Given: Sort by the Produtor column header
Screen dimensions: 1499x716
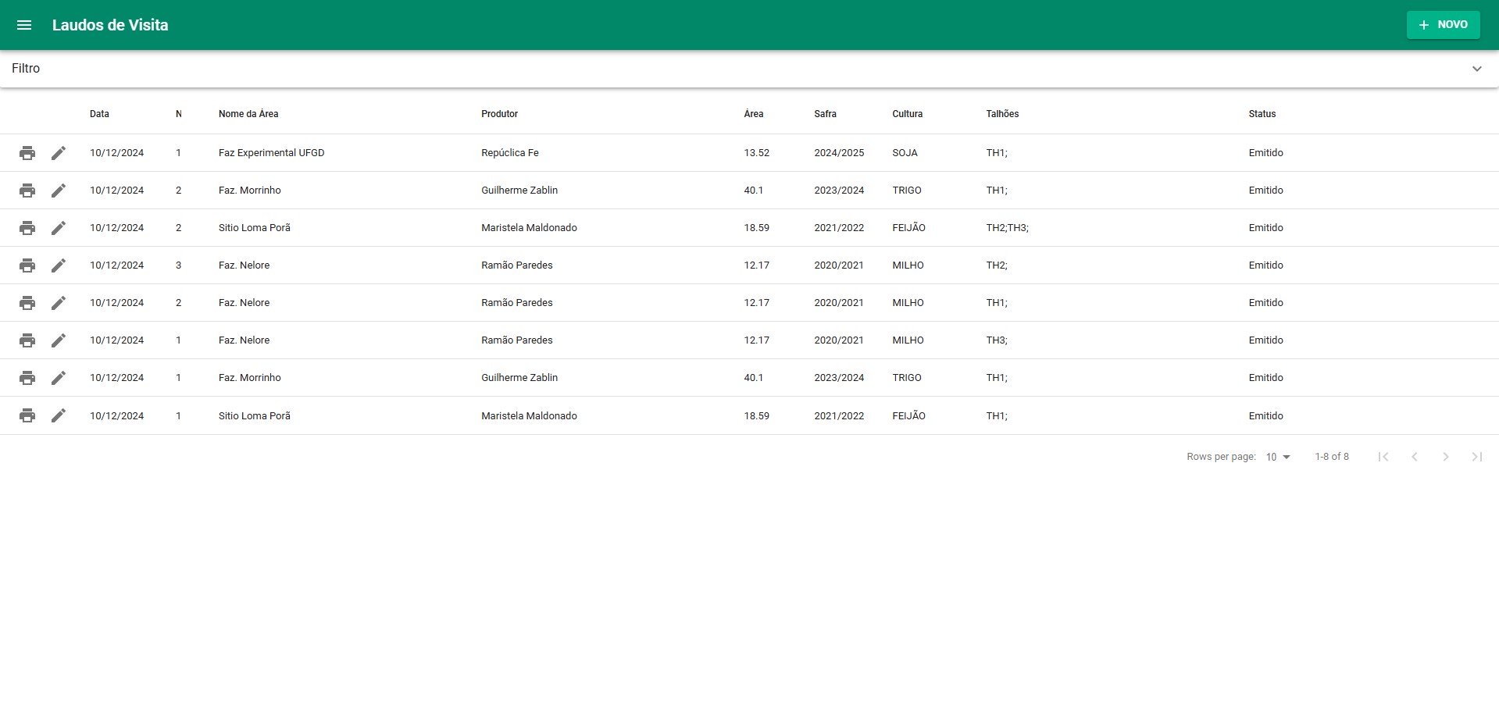Looking at the screenshot, I should click(x=499, y=114).
